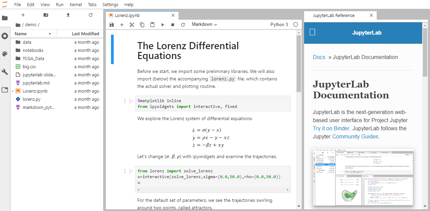Paste cells from clipboard
Image resolution: width=430 pixels, height=211 pixels.
[152, 25]
